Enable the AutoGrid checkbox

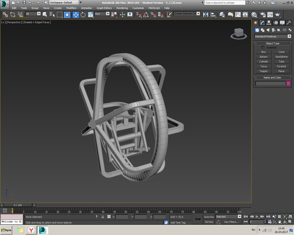click(x=263, y=47)
